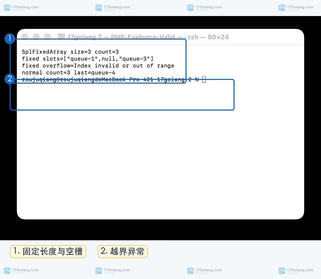Close the terminal window with the first traffic light
The image size is (321, 279).
(x=25, y=37)
